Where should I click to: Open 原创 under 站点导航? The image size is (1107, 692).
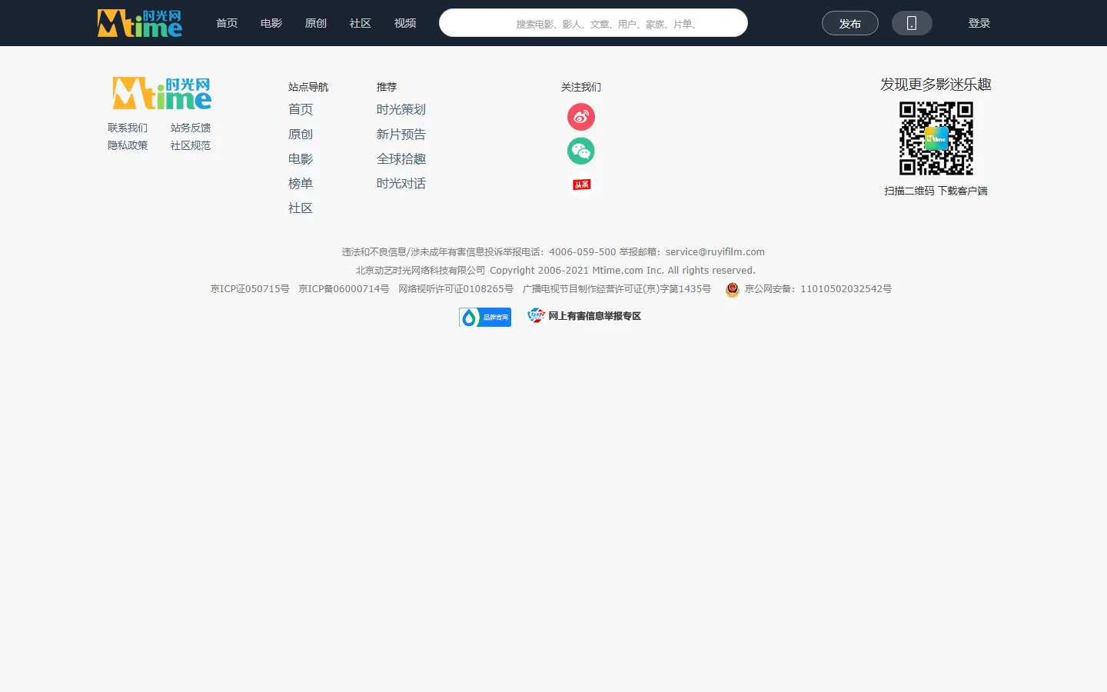coord(301,134)
